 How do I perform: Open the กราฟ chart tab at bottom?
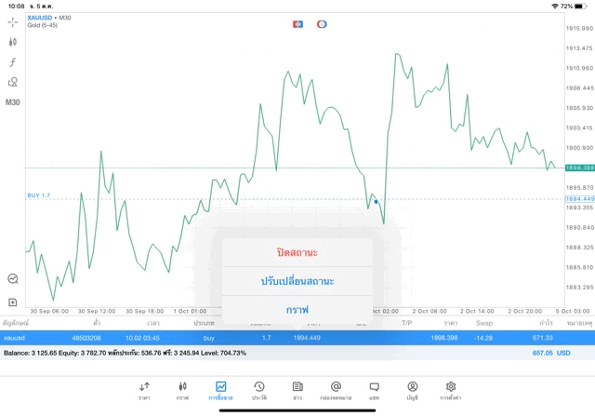click(x=182, y=389)
